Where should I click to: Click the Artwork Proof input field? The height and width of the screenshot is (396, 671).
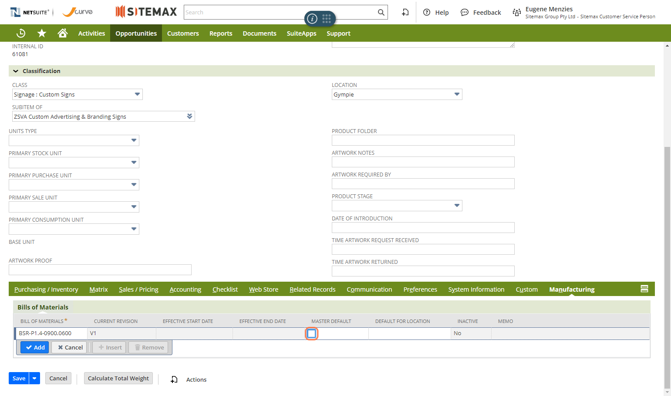[100, 270]
